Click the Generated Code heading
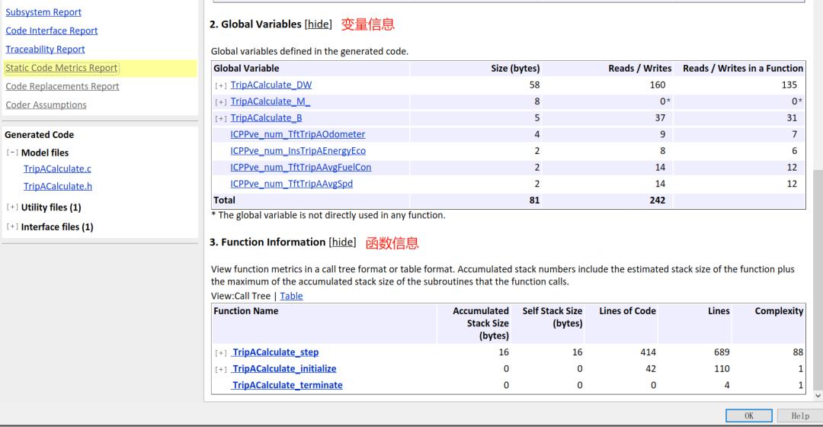 click(40, 135)
